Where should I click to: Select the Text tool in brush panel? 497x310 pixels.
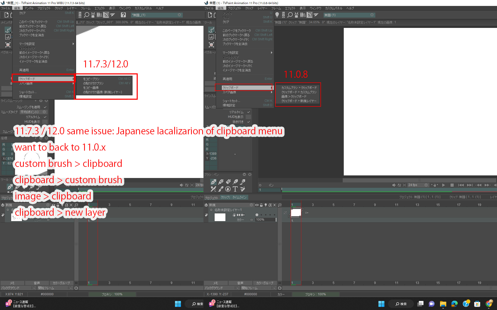[x=235, y=189]
